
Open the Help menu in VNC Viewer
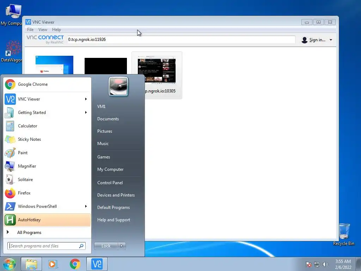[x=56, y=30]
